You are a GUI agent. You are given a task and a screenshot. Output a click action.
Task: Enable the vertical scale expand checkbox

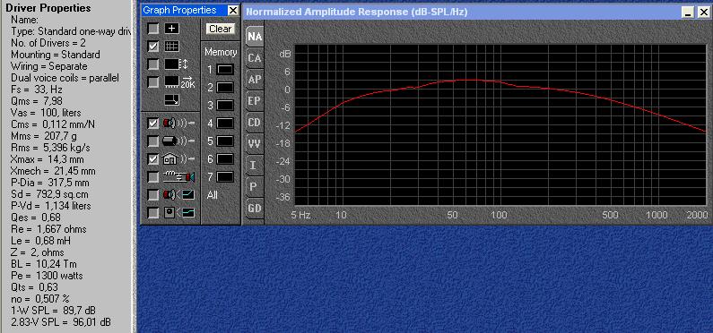pos(153,64)
